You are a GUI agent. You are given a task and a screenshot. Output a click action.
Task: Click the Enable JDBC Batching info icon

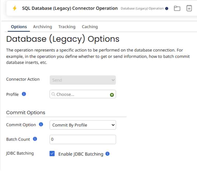tap(107, 154)
